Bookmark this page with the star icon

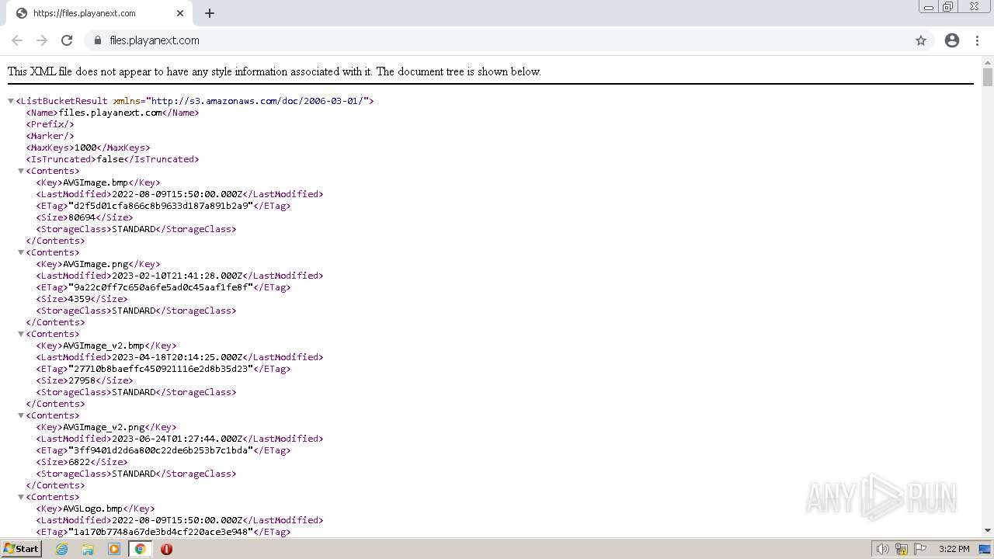(921, 40)
